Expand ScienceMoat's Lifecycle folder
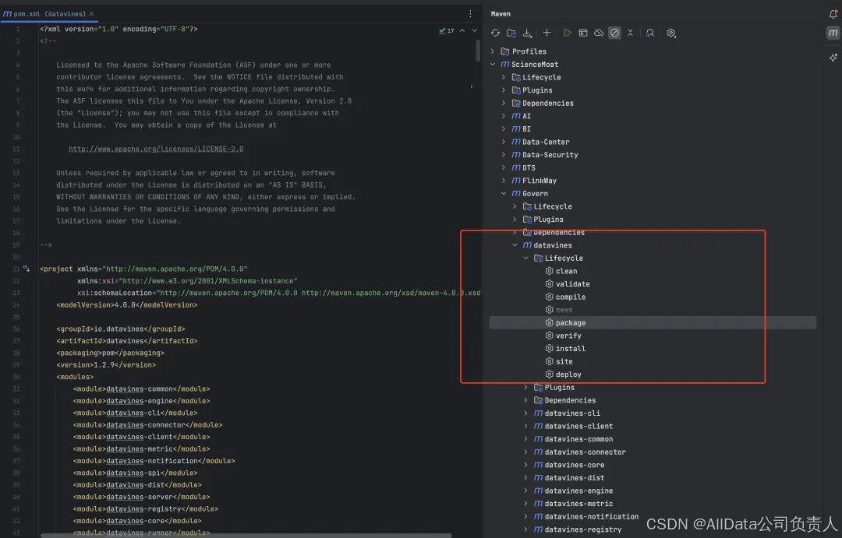The image size is (842, 538). (x=504, y=77)
